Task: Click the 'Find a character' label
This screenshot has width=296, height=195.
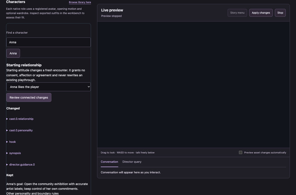Action: pyautogui.click(x=17, y=33)
